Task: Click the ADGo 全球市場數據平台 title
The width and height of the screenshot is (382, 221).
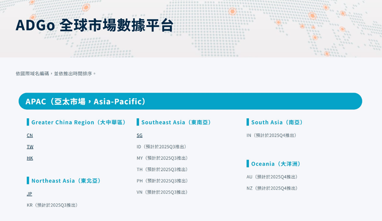Action: (x=95, y=25)
